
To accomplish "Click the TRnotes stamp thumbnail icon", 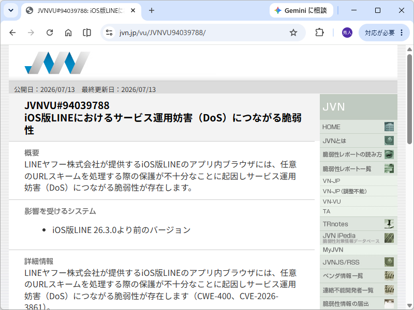I will (389, 224).
